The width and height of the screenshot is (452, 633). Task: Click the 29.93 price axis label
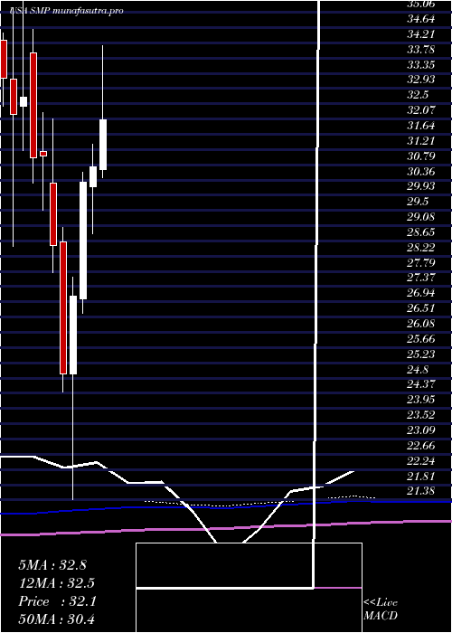pos(421,186)
